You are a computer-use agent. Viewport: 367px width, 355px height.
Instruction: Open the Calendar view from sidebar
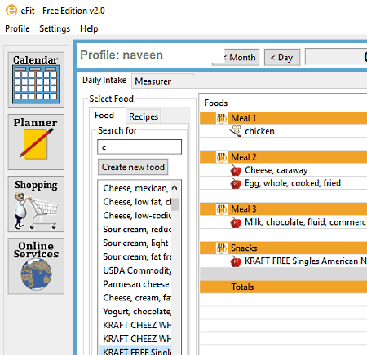36,80
